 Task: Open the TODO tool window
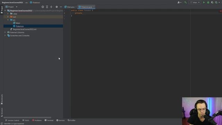[x=26, y=120]
